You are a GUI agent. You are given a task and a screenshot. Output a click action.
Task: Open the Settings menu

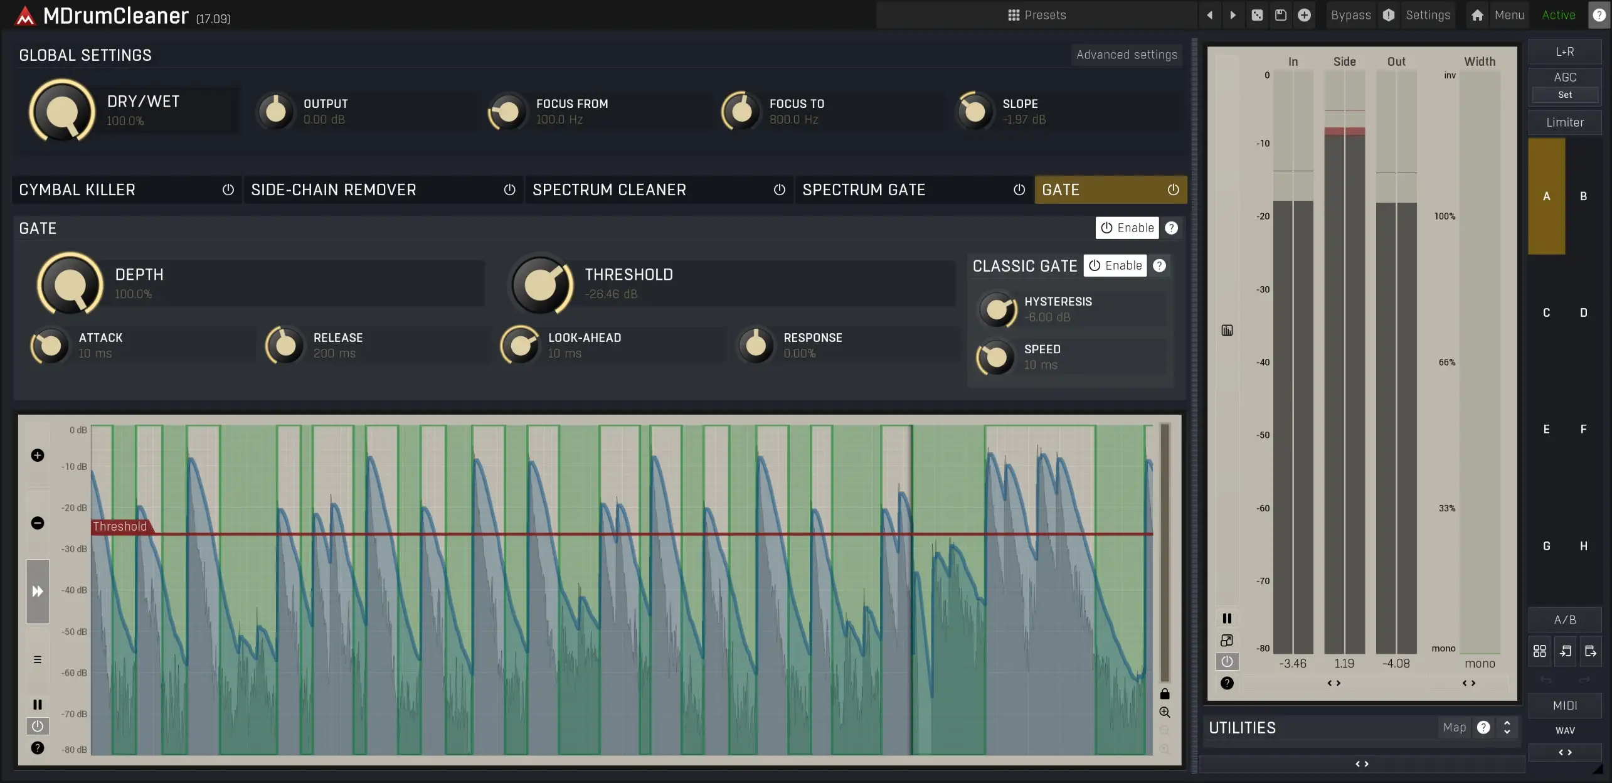(1428, 15)
